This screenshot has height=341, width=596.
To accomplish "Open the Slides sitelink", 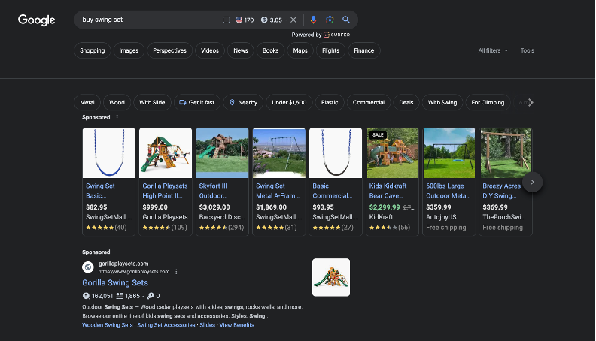I will [x=207, y=325].
